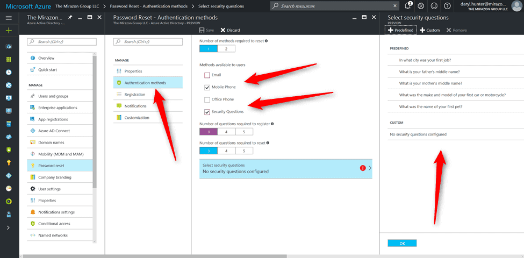Open the hamburger menu in left sidebar

click(x=9, y=18)
